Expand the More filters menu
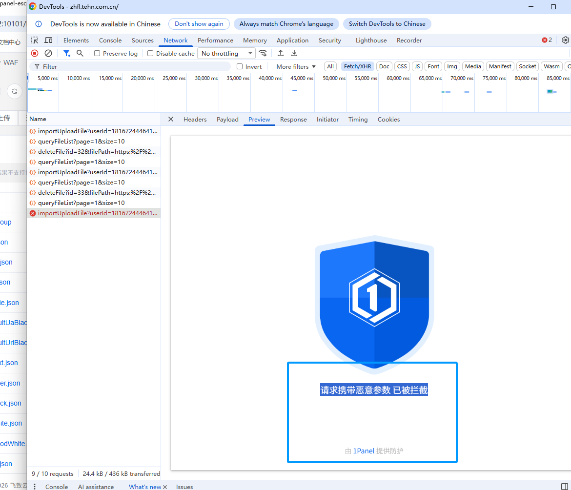Image resolution: width=571 pixels, height=490 pixels. pyautogui.click(x=296, y=66)
